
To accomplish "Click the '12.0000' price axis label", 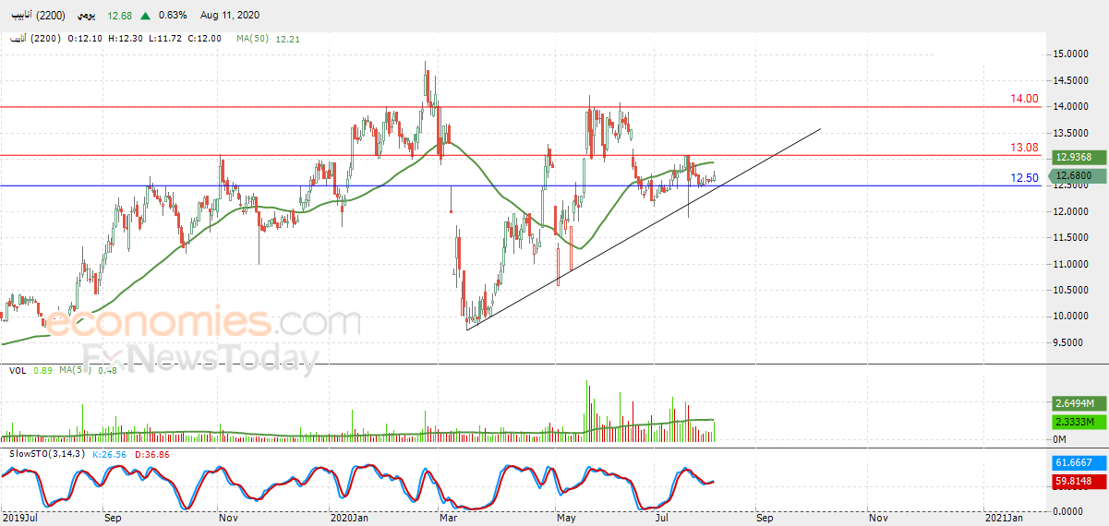I will (x=1073, y=212).
